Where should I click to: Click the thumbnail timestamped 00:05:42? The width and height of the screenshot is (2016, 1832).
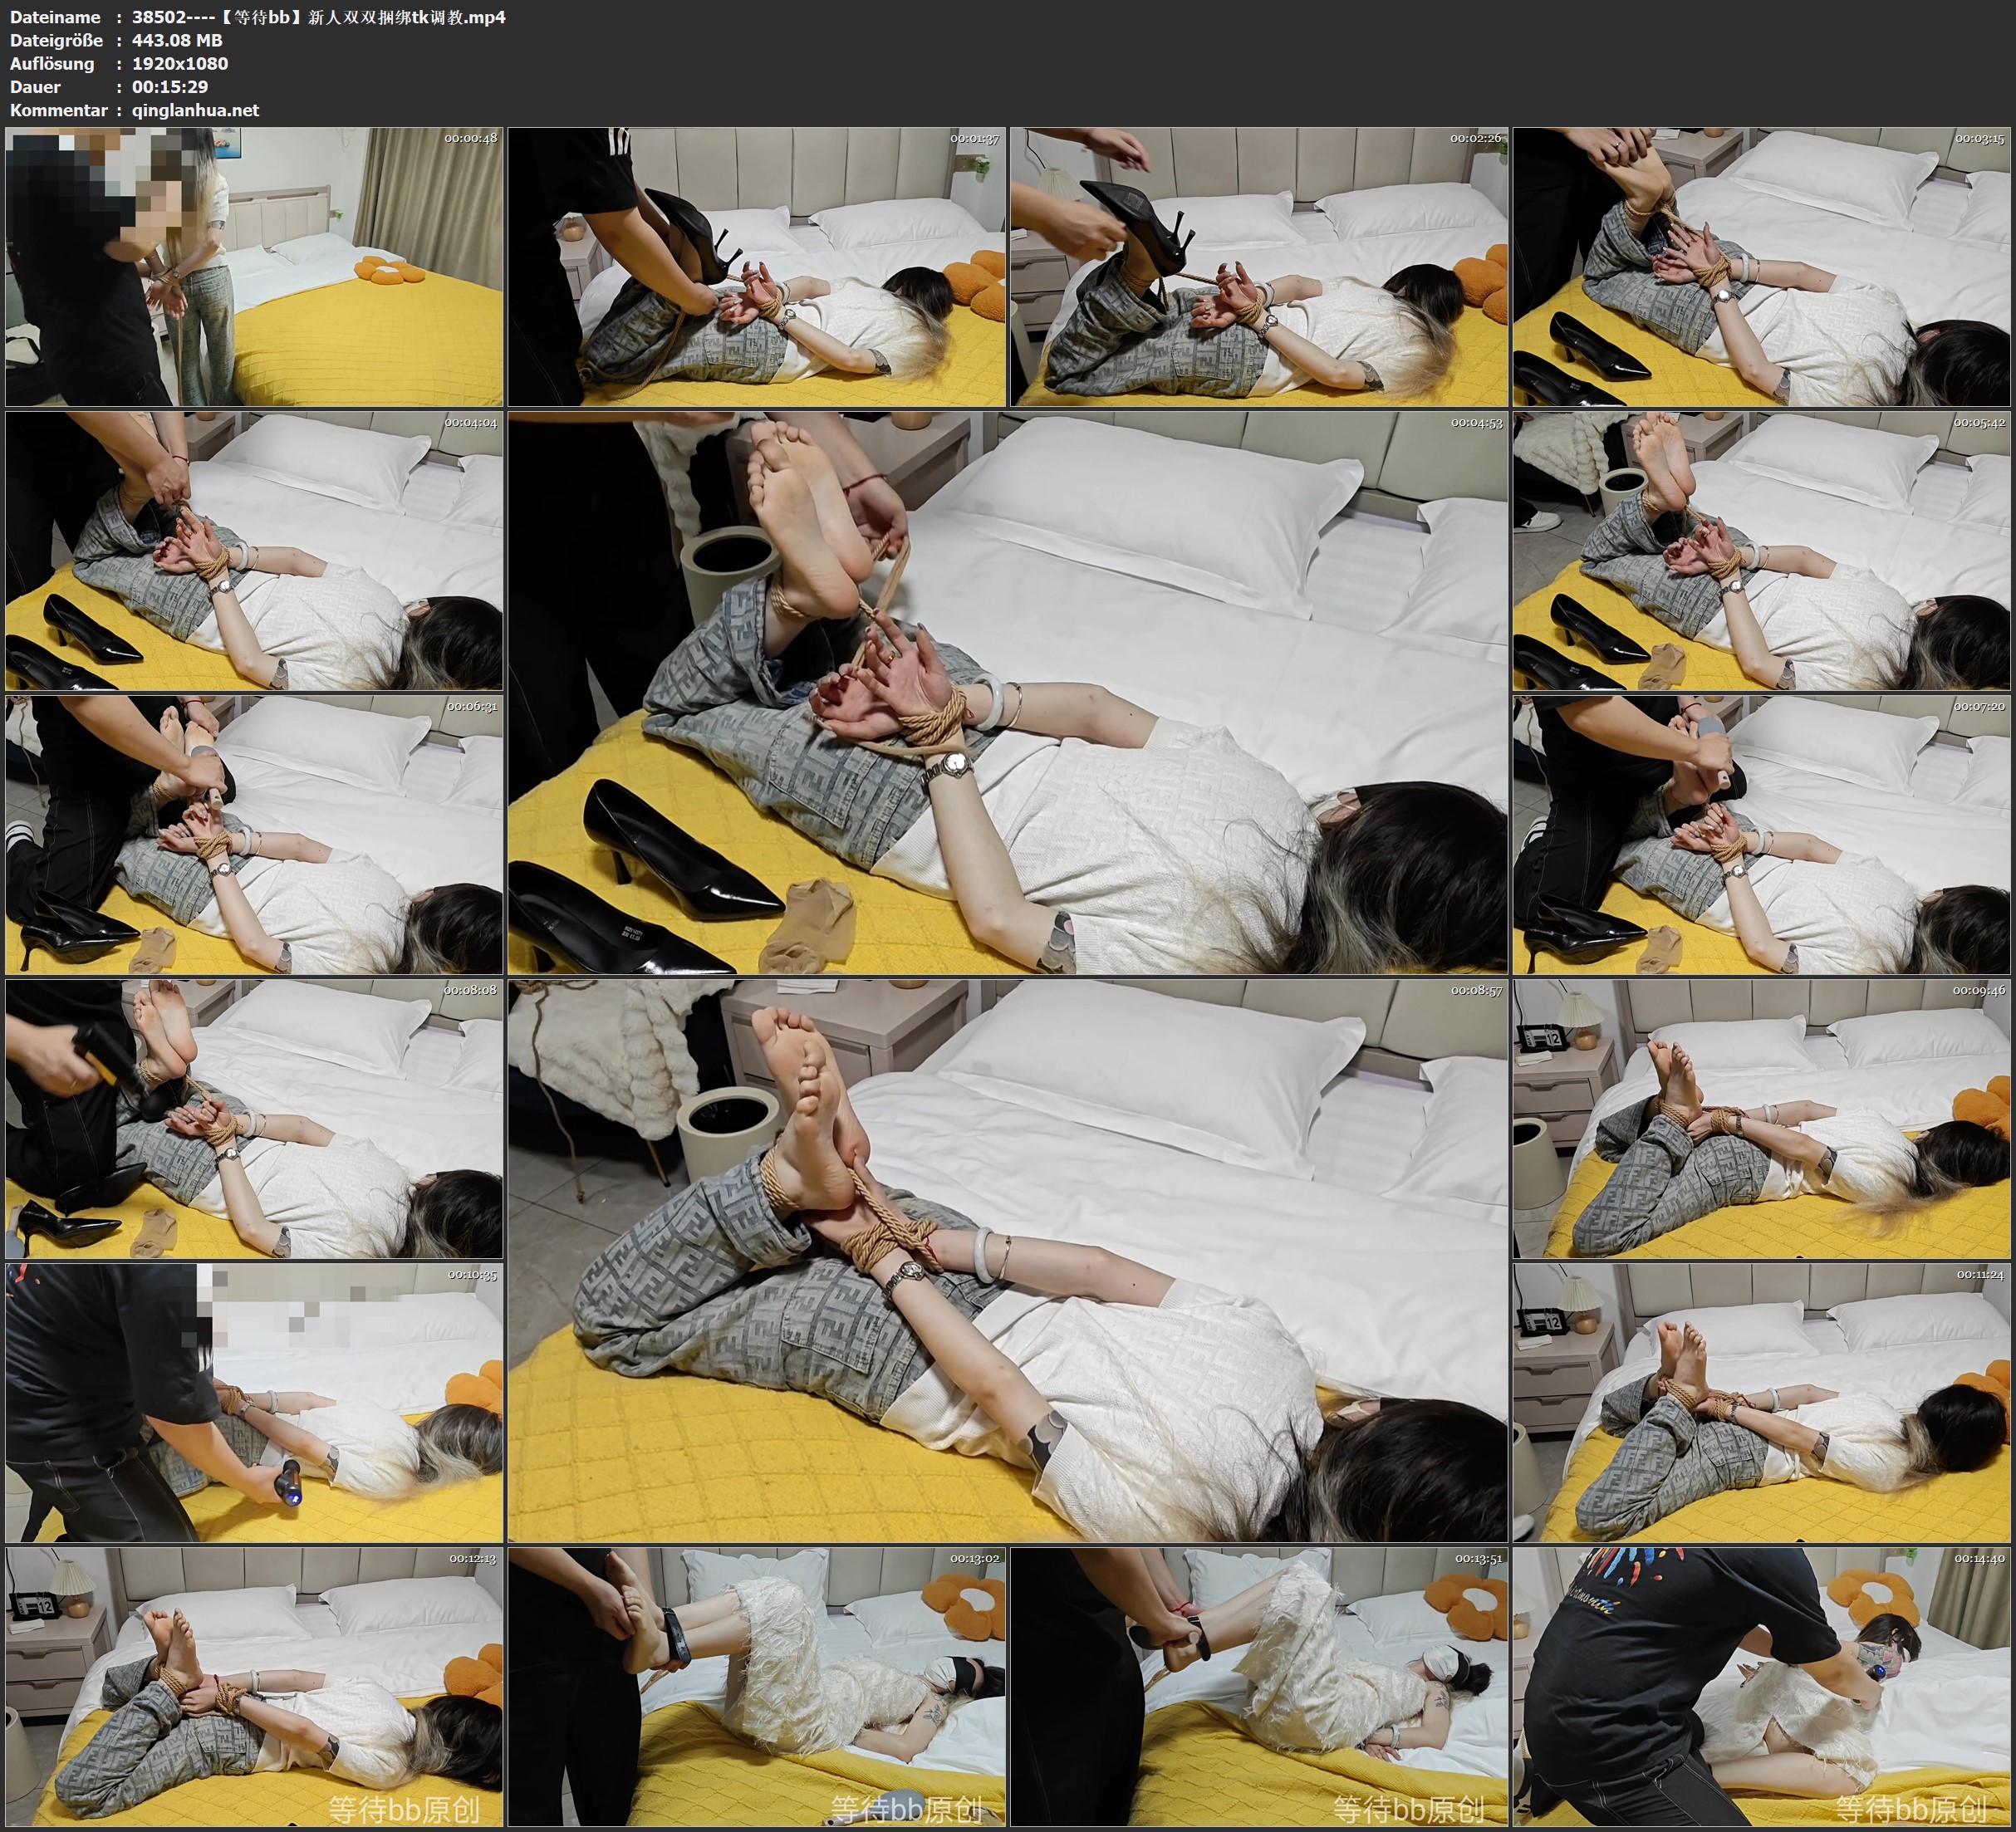click(x=1762, y=551)
